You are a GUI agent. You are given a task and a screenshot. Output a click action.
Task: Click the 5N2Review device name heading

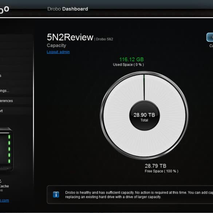(70, 37)
